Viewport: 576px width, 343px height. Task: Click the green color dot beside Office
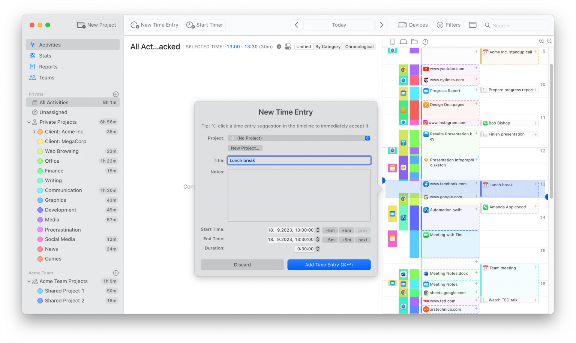tap(40, 161)
